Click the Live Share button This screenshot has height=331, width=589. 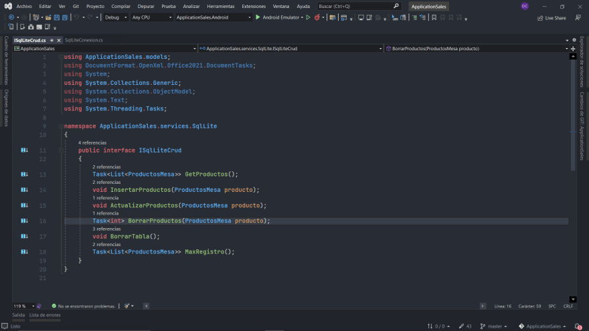click(552, 17)
